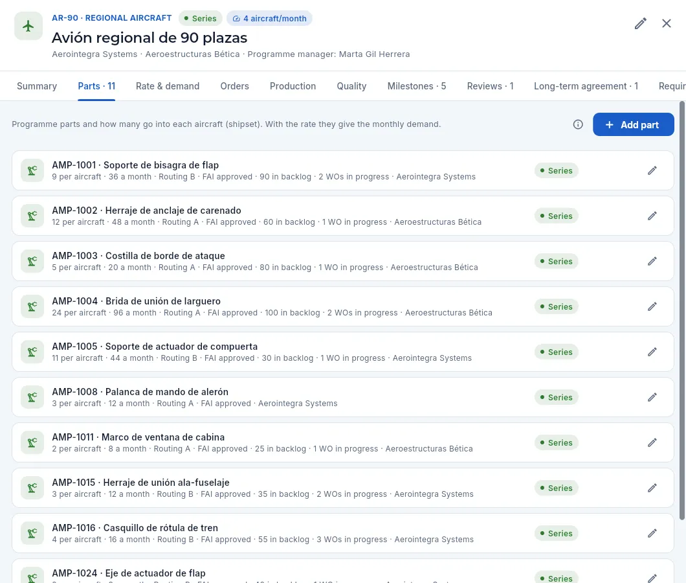Click the Series badge on AMP-1005 row
The height and width of the screenshot is (583, 686).
coord(557,352)
